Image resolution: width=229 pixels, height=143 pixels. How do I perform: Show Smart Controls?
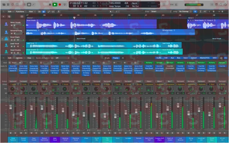coord(25,4)
